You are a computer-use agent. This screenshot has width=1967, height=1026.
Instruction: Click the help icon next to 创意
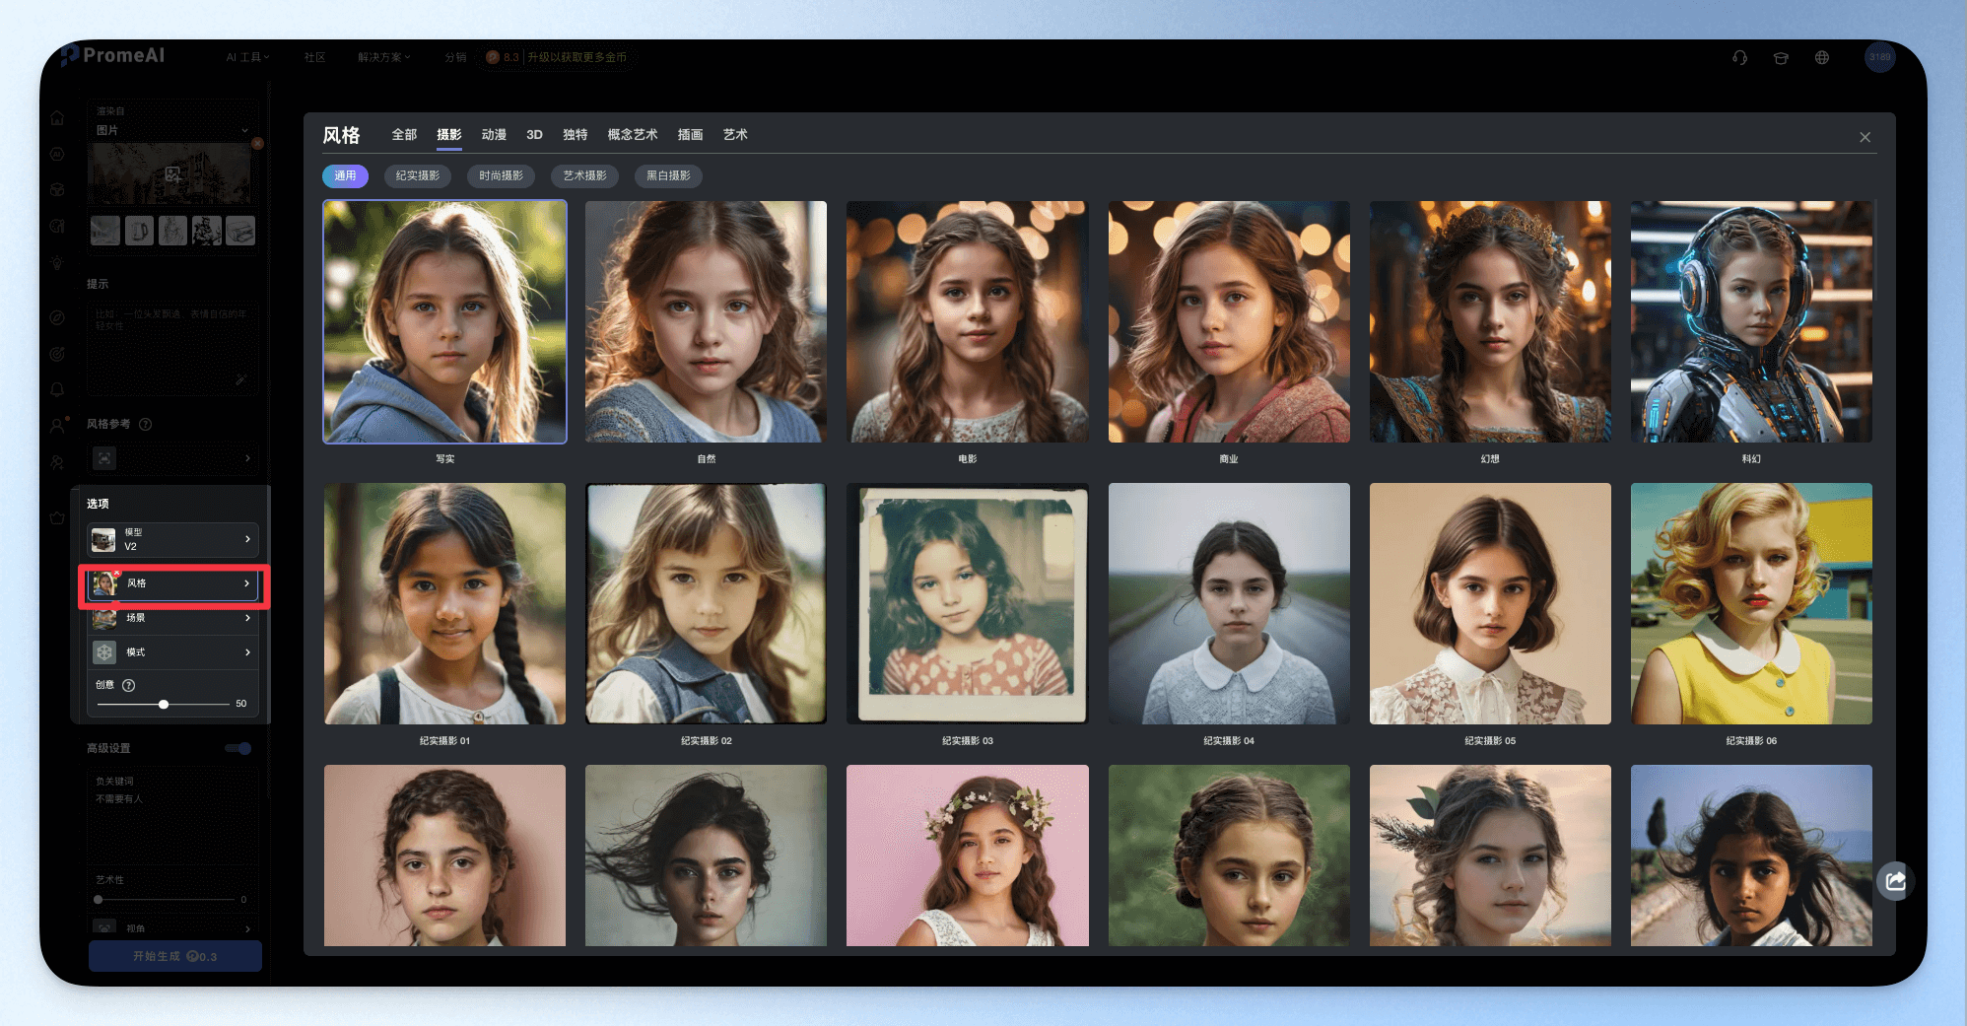[x=128, y=685]
